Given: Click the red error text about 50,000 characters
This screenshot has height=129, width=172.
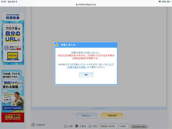Looking at the screenshot, I should pos(86,57).
